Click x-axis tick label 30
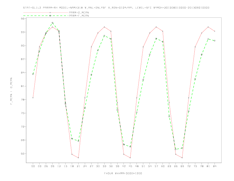Screen dimensions: 234x181 pos(98,166)
